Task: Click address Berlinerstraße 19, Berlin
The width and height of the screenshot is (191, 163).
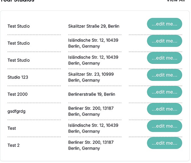Action: pos(92,94)
